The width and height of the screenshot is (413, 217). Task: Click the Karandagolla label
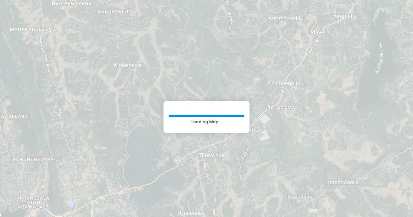(342, 182)
